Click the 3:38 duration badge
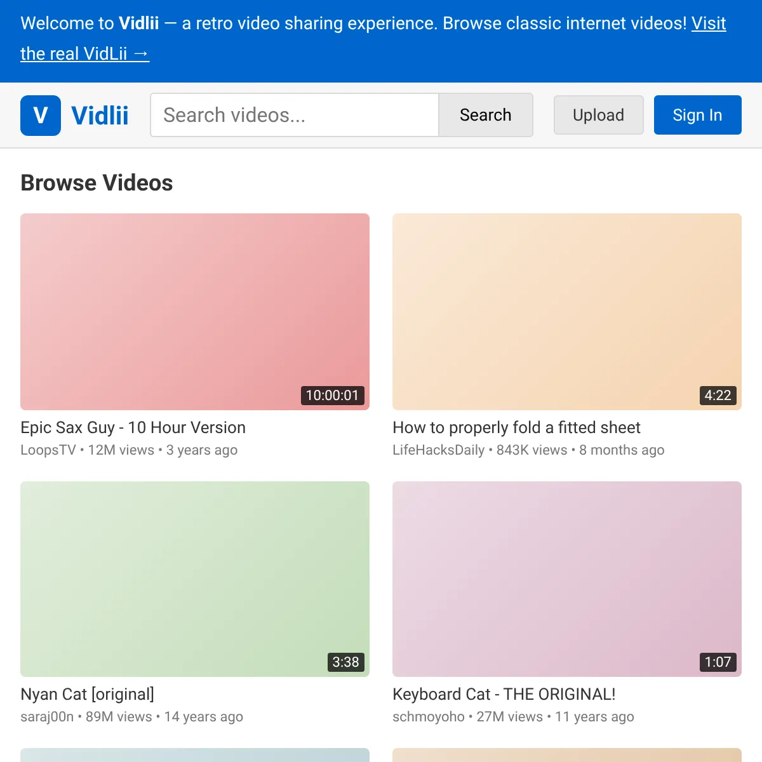The width and height of the screenshot is (762, 762). (345, 662)
